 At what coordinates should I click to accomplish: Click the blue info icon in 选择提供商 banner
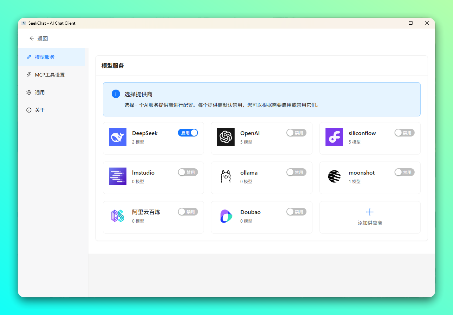pyautogui.click(x=116, y=94)
